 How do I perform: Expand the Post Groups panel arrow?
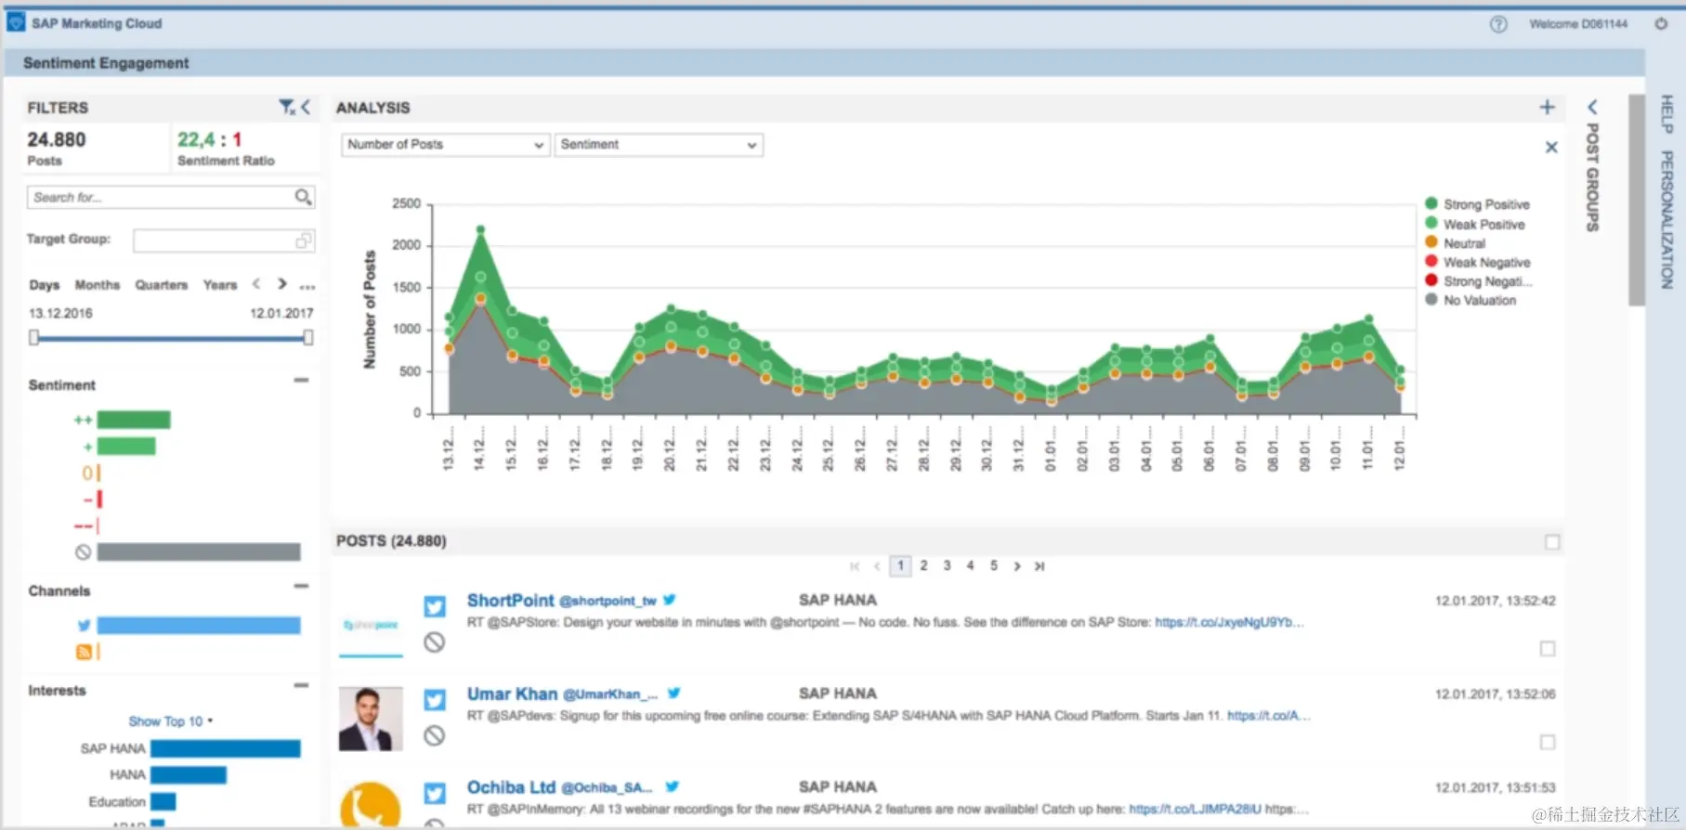1592,107
